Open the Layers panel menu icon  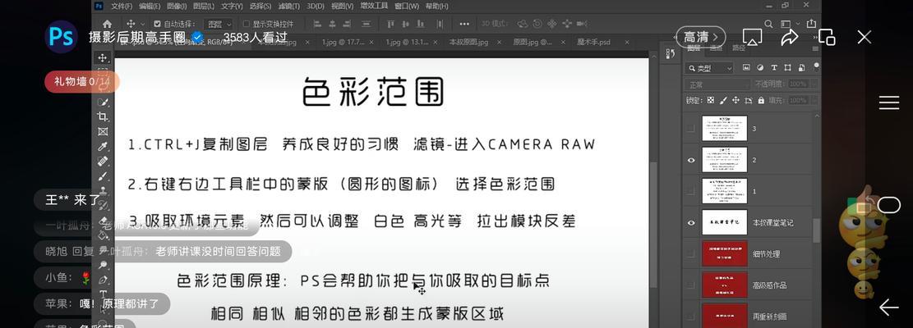[x=815, y=48]
